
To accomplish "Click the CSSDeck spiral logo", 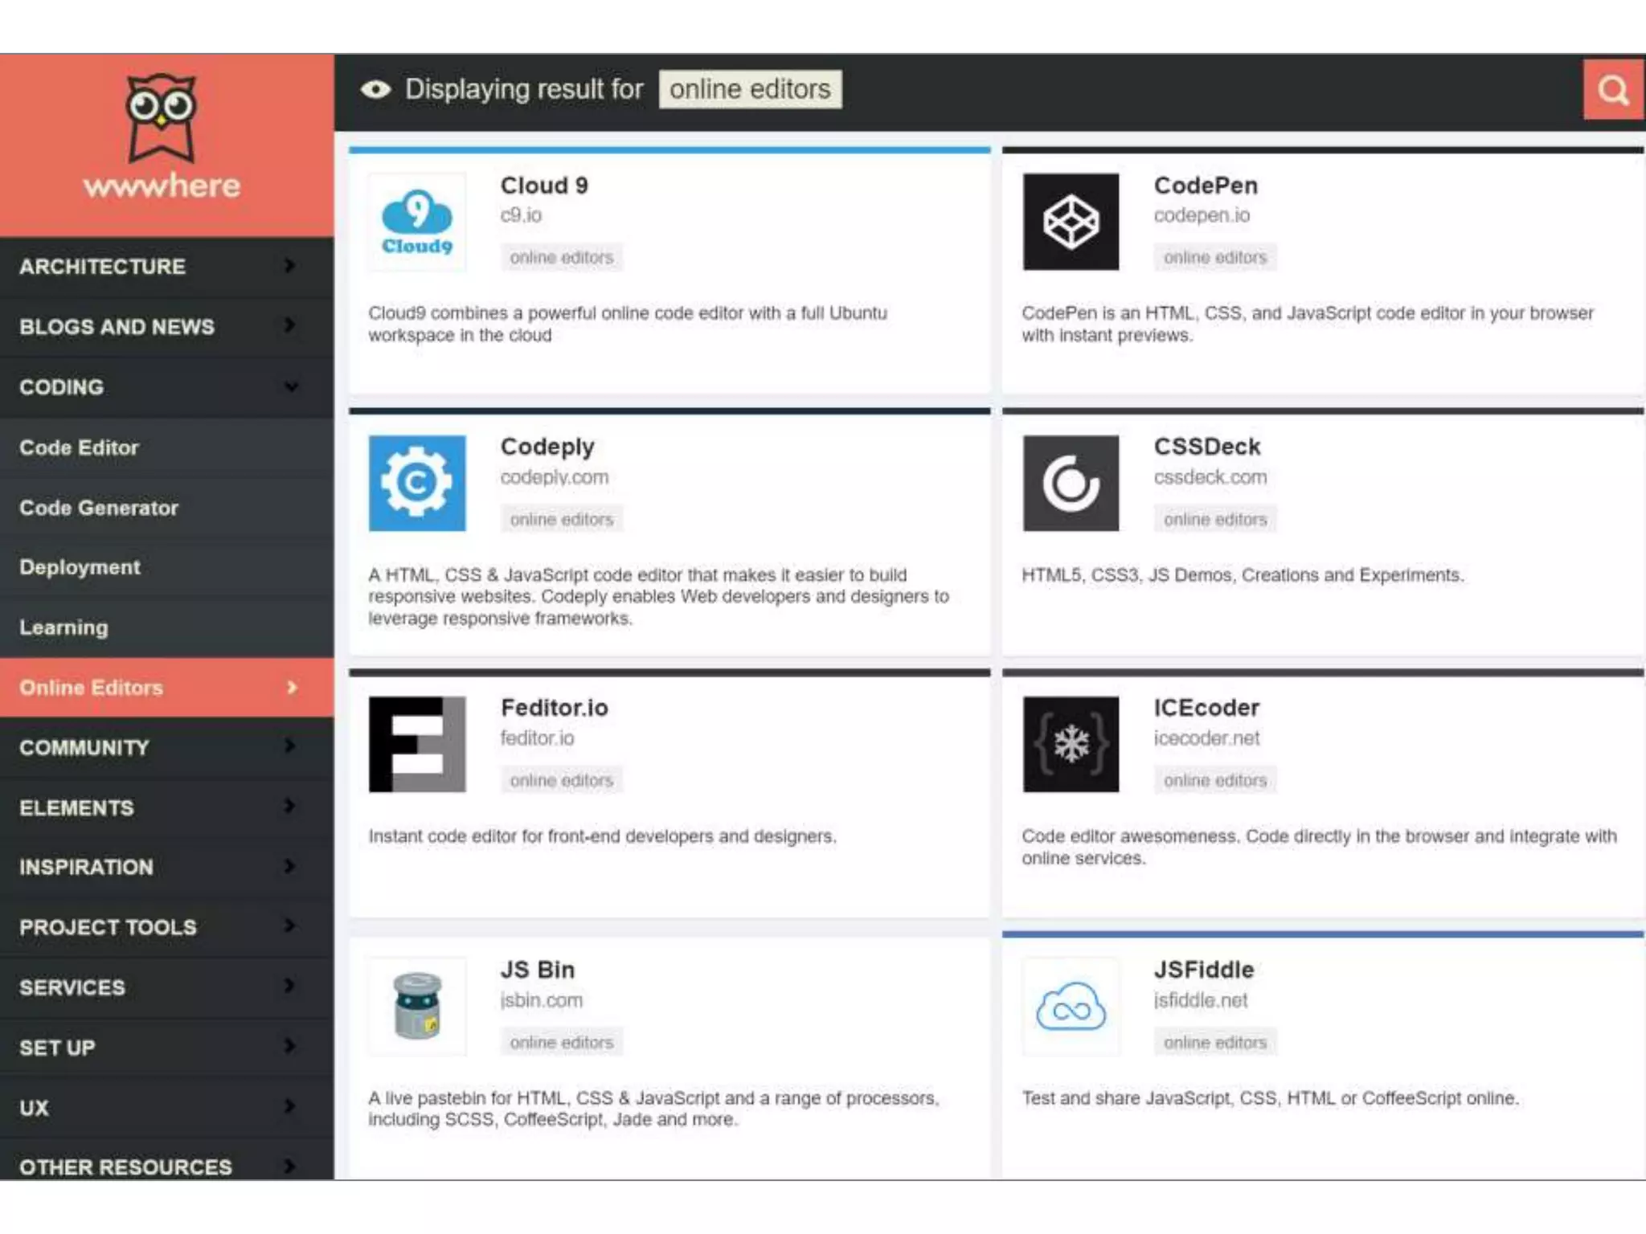I will coord(1071,483).
